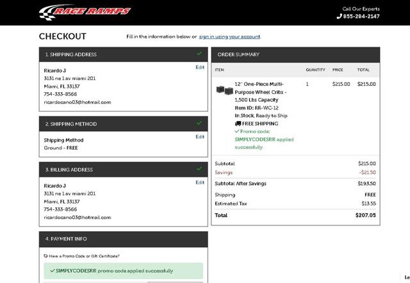
Task: Click the Total amount $207.05
Action: pos(366,215)
